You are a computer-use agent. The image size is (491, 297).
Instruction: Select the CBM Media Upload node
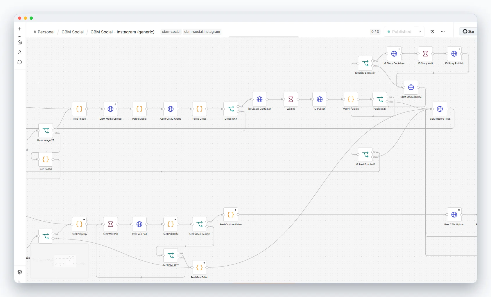tap(110, 109)
